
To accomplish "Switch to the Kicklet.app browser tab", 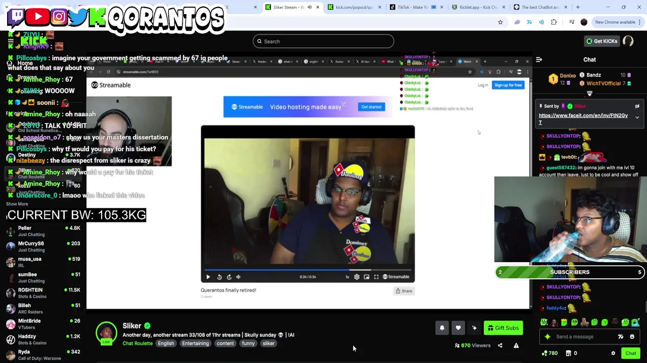I will click(x=478, y=7).
